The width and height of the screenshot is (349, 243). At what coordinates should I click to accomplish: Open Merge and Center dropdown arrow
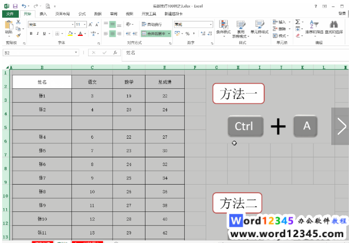point(169,34)
